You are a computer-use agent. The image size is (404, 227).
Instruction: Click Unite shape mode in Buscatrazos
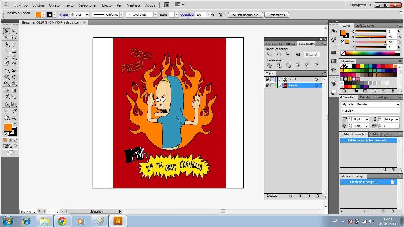click(x=269, y=54)
